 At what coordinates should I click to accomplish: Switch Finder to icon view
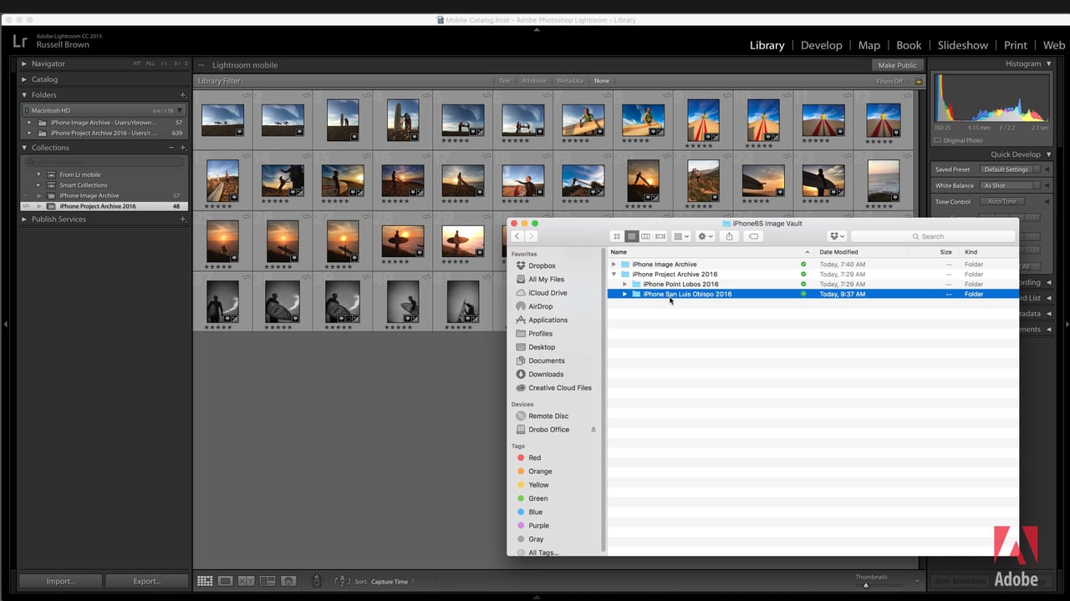(617, 236)
